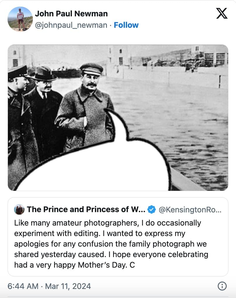Screen dimensions: 236x298
Task: Open the quoted tweet's apology text
Action: point(111,244)
